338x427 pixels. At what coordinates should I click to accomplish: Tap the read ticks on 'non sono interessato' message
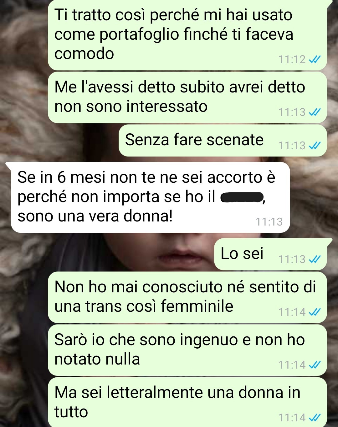[x=315, y=112]
